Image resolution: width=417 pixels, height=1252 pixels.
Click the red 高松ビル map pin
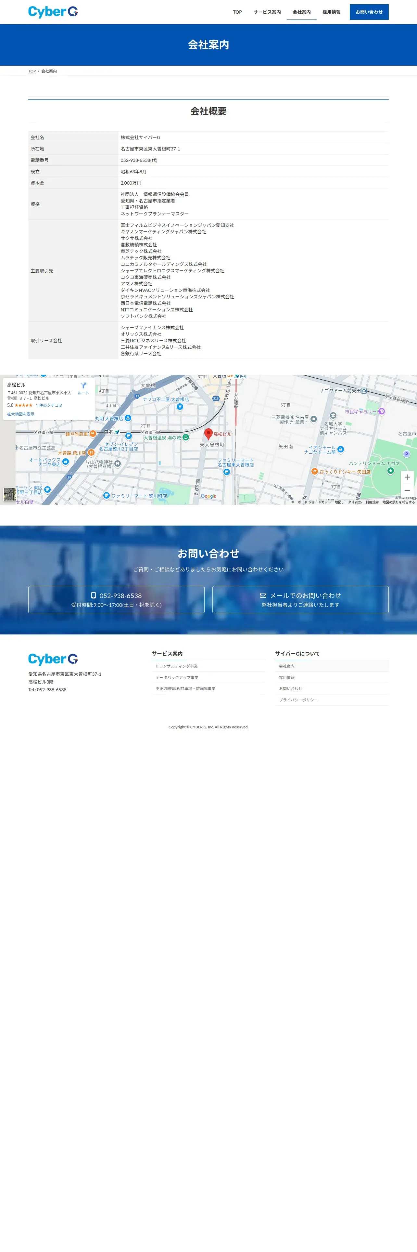[x=208, y=434]
